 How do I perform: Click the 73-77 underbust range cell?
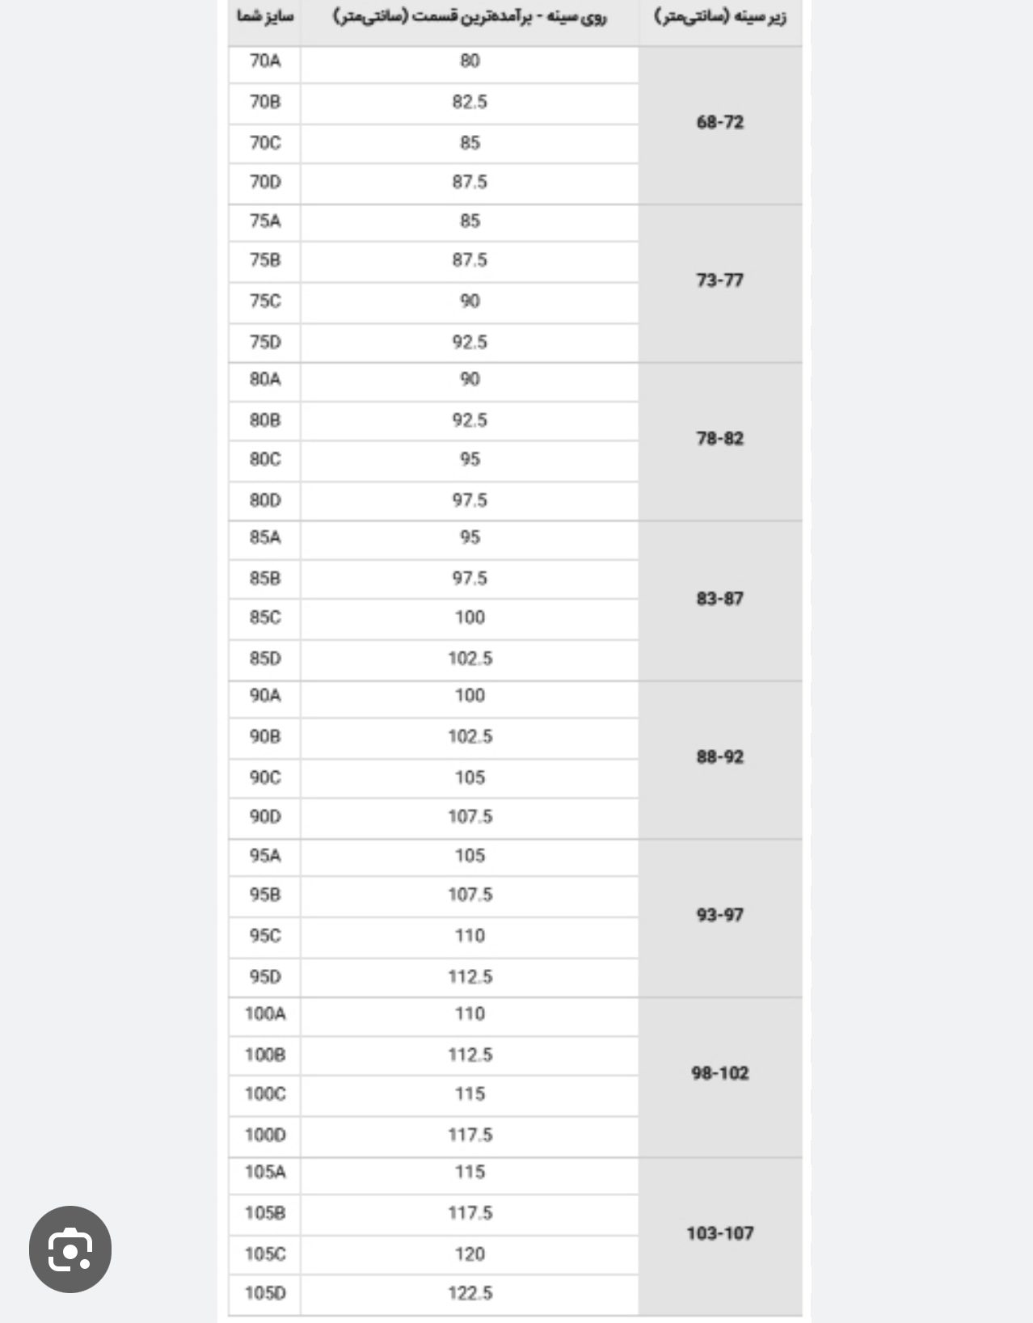[x=719, y=281]
